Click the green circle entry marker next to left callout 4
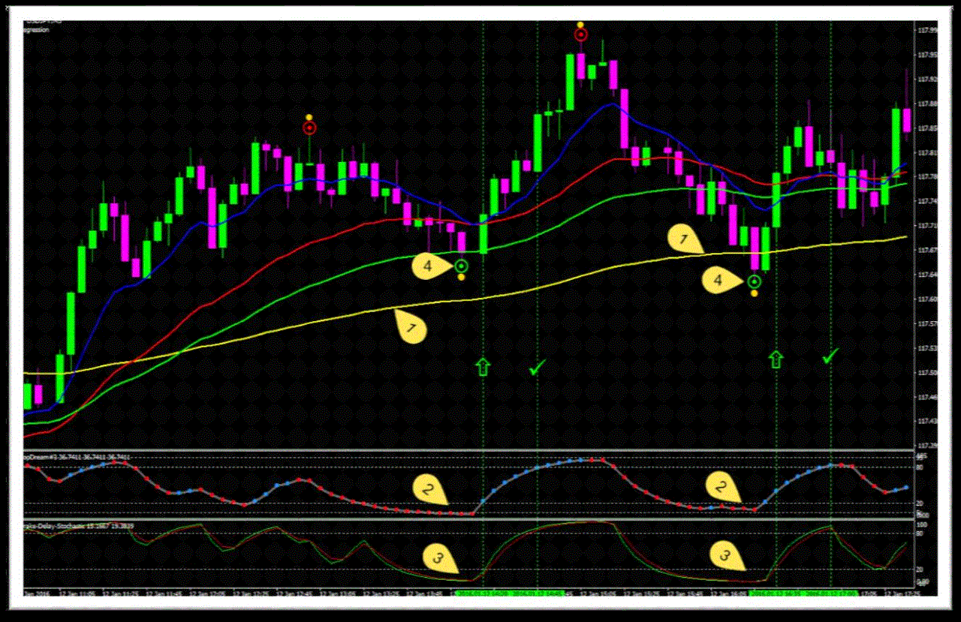Image resolution: width=961 pixels, height=622 pixels. [460, 265]
